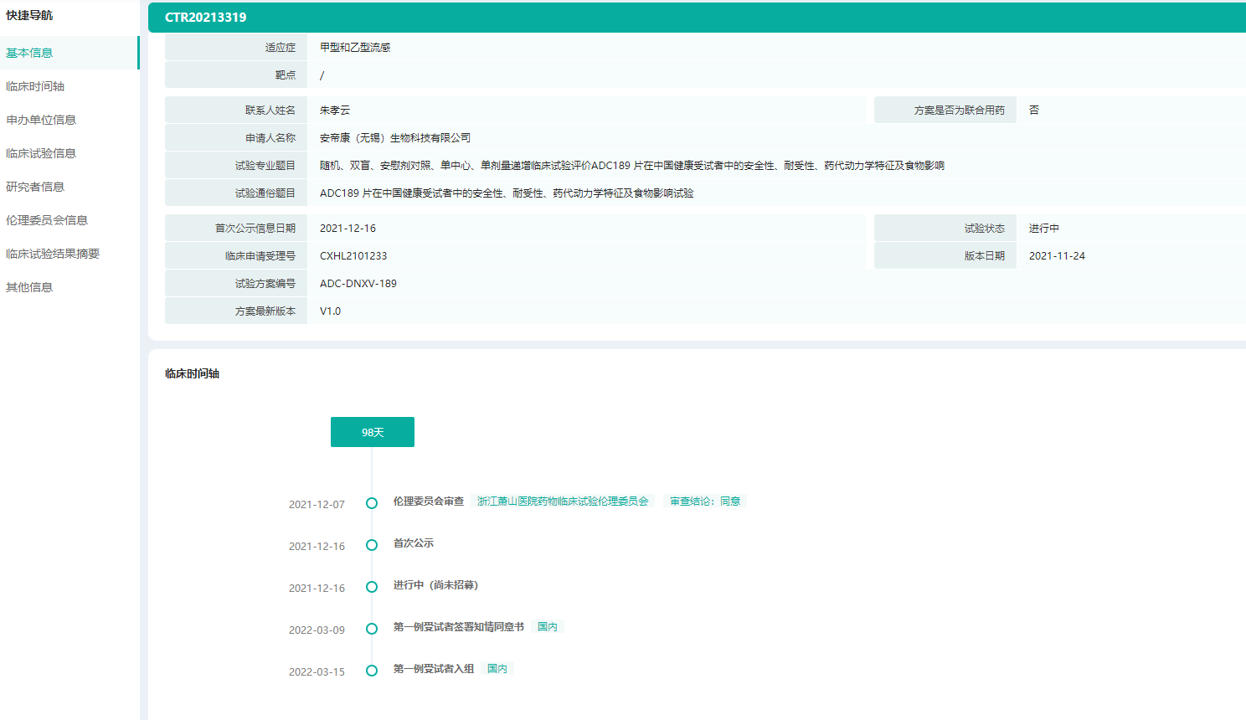Click timeline marker dated 2022-03-15
1246x720 pixels.
coord(372,671)
